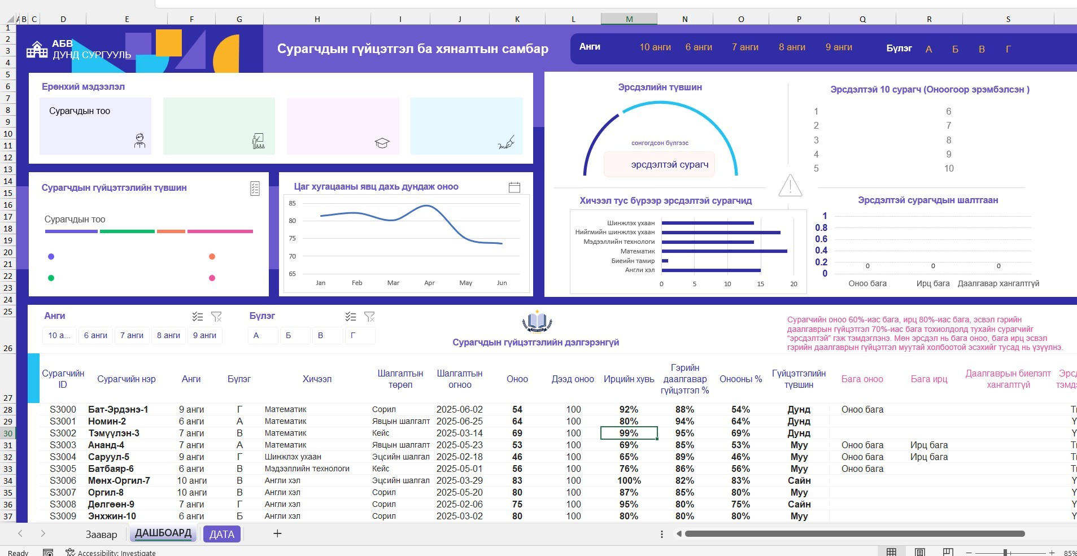The height and width of the screenshot is (556, 1077).
Task: Open Accessibility: Investigate in status bar
Action: pos(111,553)
